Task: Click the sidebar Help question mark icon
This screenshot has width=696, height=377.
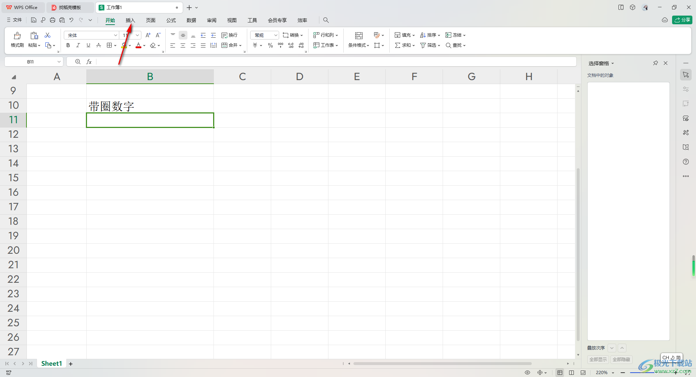Action: (x=686, y=162)
